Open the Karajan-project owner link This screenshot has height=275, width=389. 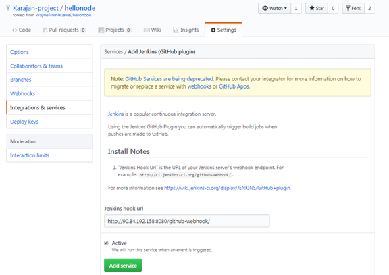[x=36, y=8]
